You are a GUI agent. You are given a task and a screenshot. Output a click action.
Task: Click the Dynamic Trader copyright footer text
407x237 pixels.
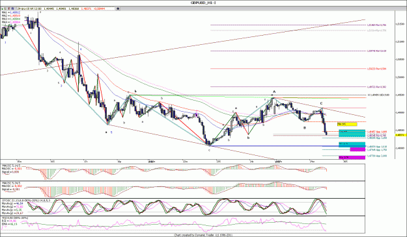[203, 235]
